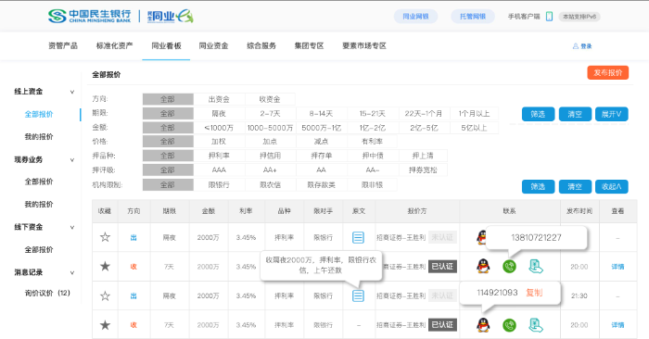Collapse the 消息记录 sidebar section

click(72, 272)
